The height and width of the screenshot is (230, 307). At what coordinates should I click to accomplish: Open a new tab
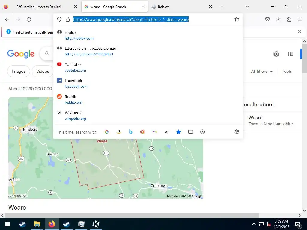[222, 7]
